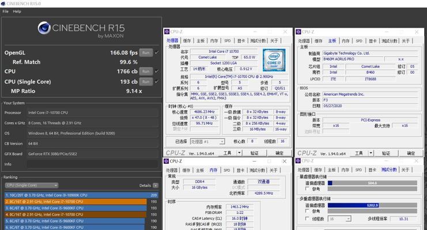Click 工具 button in processor window
Viewport: 427px width, 230px height.
[228, 153]
